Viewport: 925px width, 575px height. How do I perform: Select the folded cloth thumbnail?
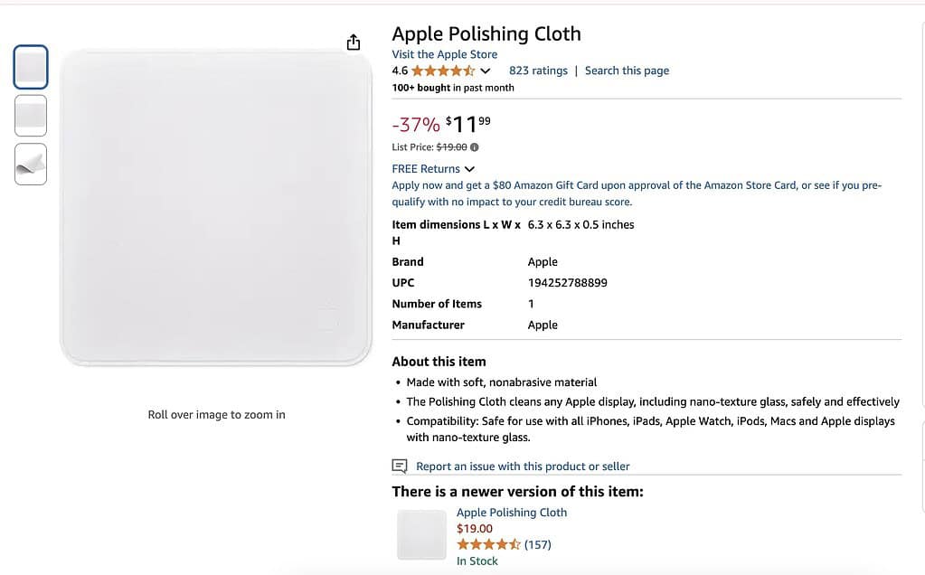coord(31,164)
